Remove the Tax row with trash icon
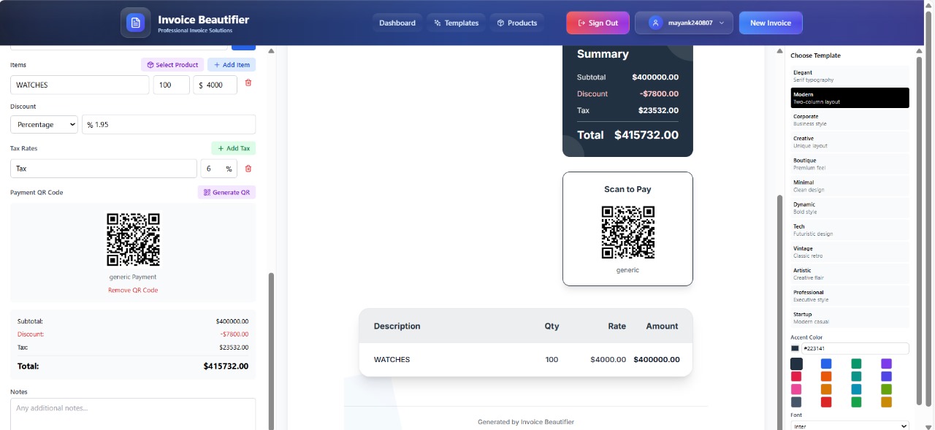The height and width of the screenshot is (430, 935). (248, 169)
